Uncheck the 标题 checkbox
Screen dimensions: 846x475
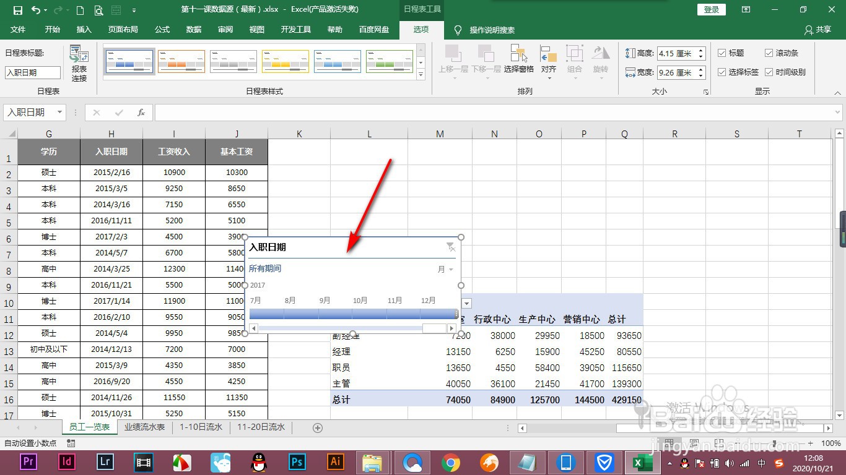722,53
